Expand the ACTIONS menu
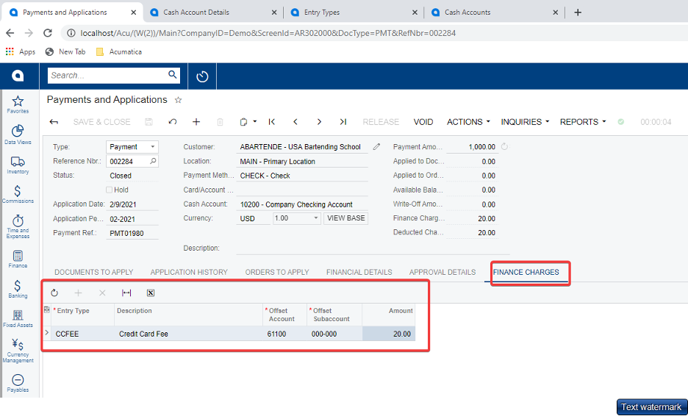The height and width of the screenshot is (416, 688). (x=468, y=122)
